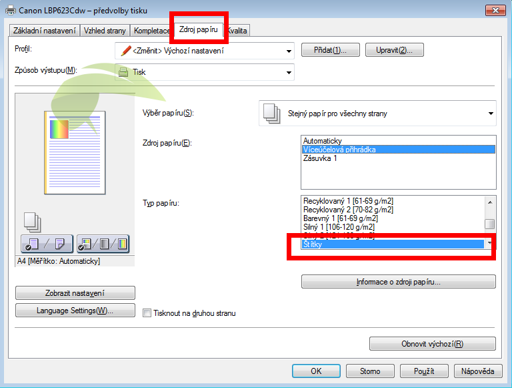Enable Tisknout na druhou stranu checkbox
Image resolution: width=512 pixels, height=388 pixels.
(147, 313)
